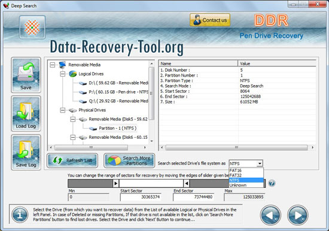Open the Contact us button
Image resolution: width=329 pixels, height=231 pixels.
(210, 20)
